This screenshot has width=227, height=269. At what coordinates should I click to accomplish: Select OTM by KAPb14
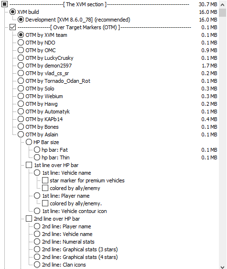pyautogui.click(x=21, y=119)
